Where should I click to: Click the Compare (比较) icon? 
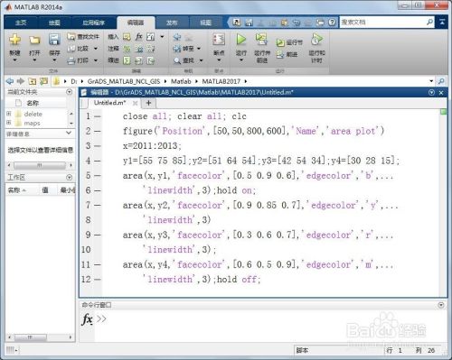71,49
